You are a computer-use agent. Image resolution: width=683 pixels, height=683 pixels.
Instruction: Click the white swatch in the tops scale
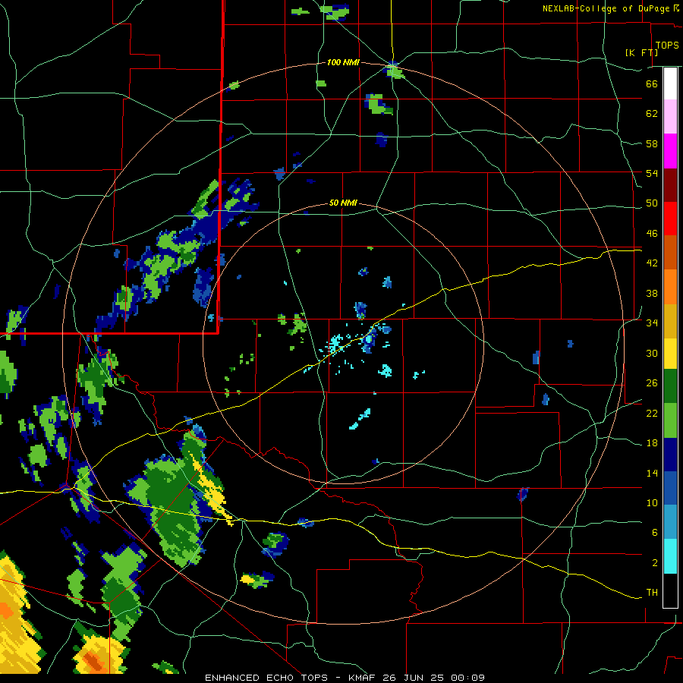670,83
